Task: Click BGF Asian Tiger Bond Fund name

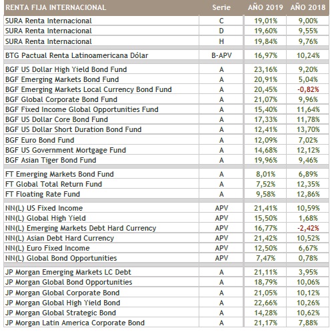Action: (51, 160)
